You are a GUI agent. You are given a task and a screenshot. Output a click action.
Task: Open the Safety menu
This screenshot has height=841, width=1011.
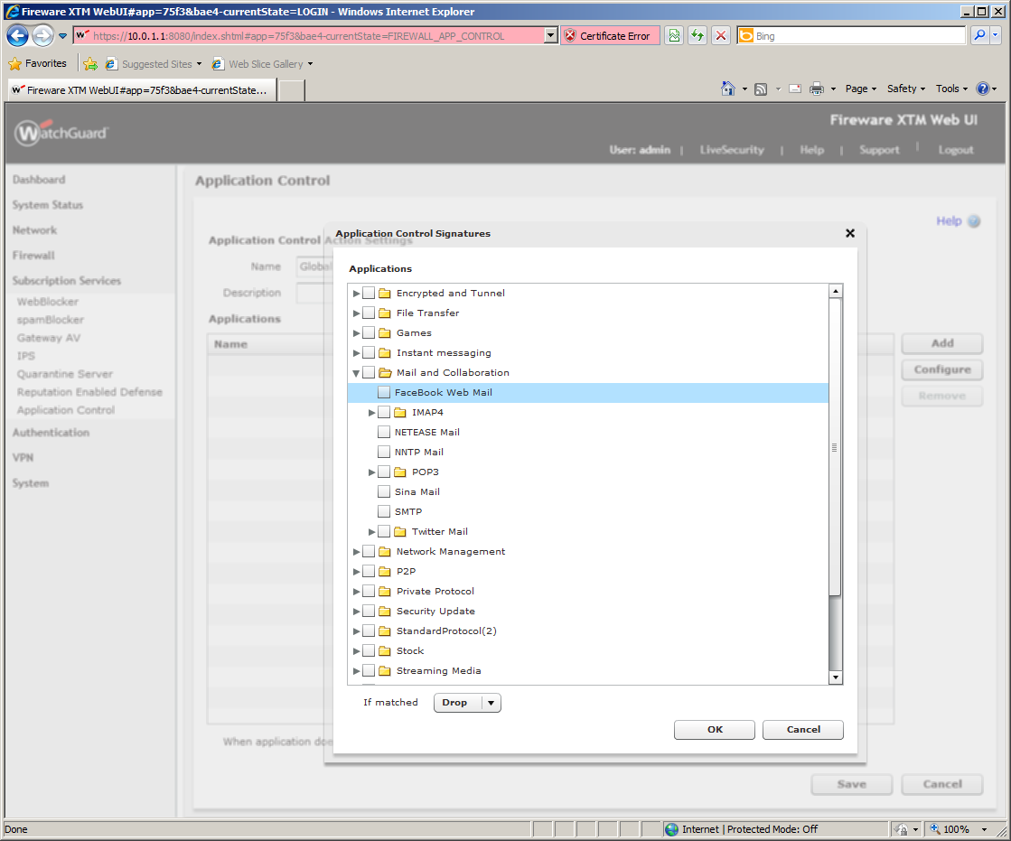tap(902, 89)
